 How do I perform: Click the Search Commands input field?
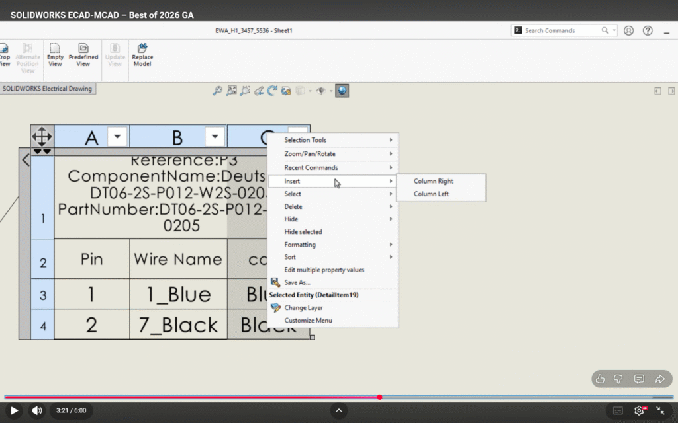[x=561, y=30]
